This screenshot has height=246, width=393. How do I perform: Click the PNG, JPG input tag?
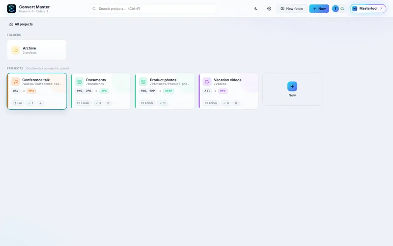click(x=84, y=91)
